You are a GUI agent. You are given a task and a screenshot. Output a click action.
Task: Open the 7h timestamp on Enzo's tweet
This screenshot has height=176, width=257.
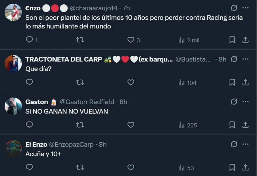(x=126, y=8)
